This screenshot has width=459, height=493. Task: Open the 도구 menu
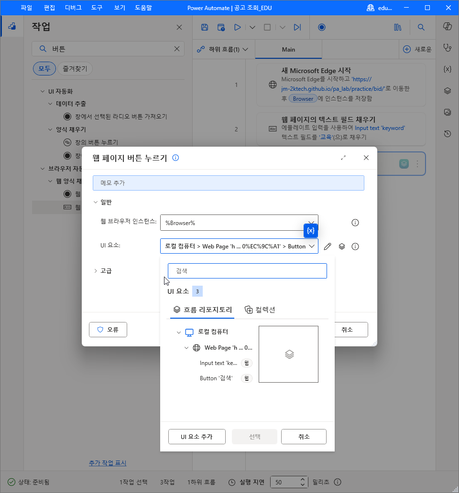[97, 8]
